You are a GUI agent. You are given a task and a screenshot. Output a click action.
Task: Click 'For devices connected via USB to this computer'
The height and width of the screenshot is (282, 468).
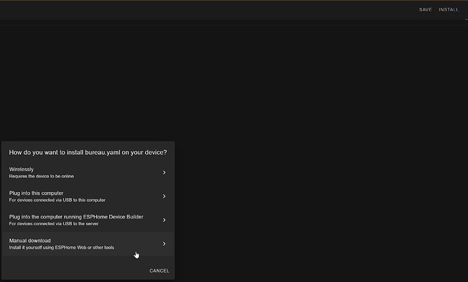57,200
